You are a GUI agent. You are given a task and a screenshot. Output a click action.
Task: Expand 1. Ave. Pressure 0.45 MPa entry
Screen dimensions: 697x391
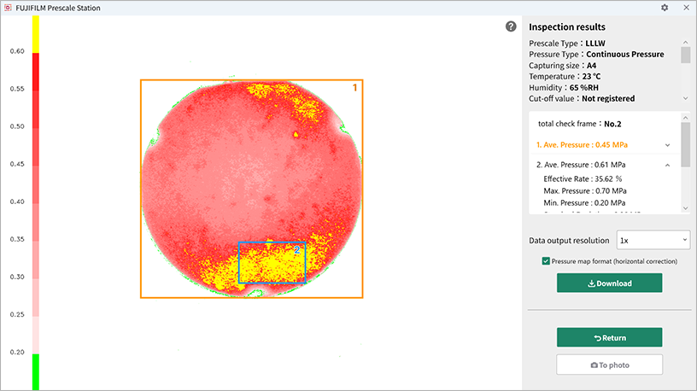click(x=666, y=144)
